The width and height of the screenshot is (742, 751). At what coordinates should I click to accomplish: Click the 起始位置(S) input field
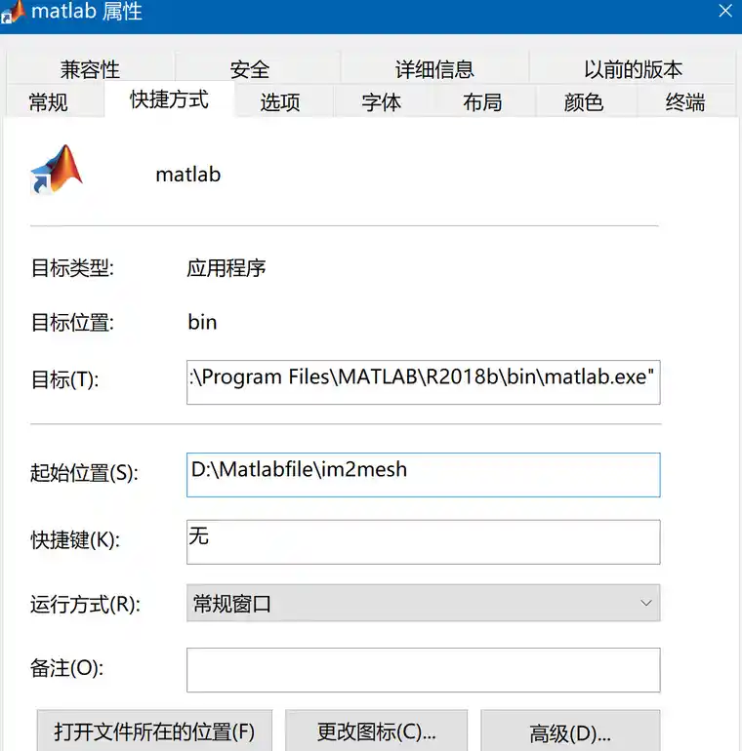tap(424, 475)
